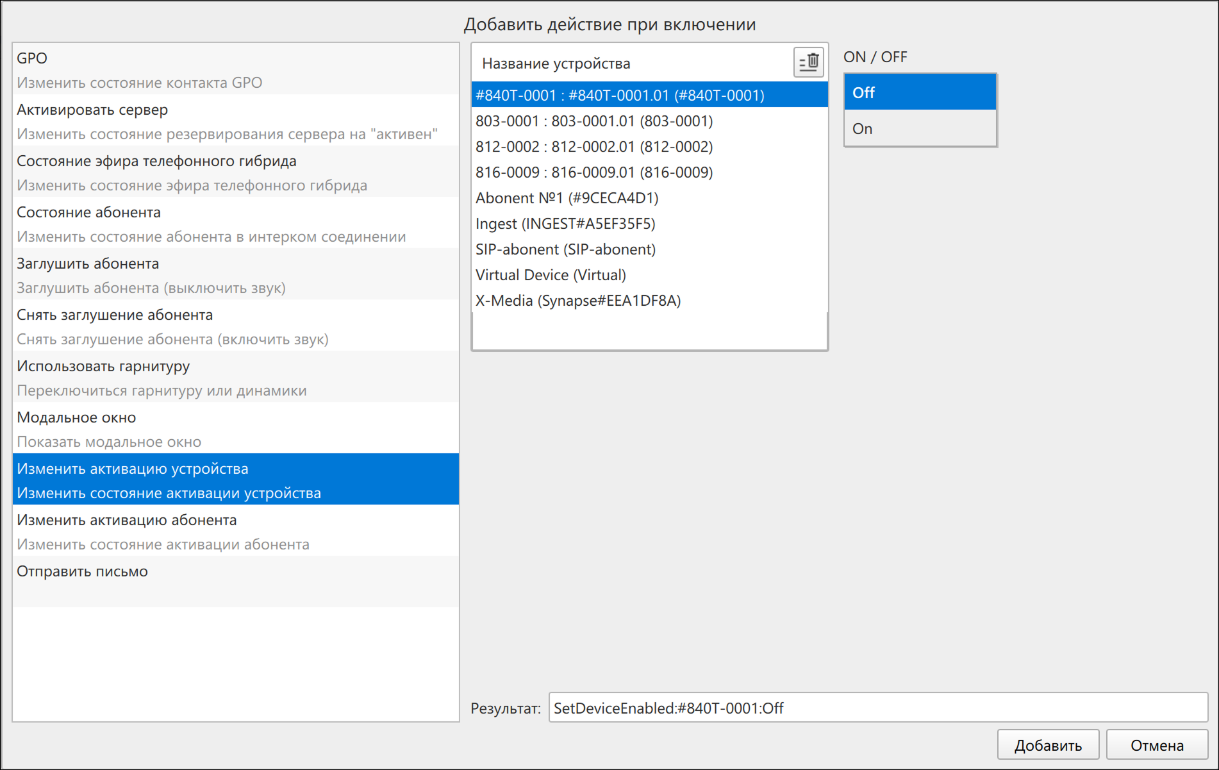
Task: Select Abonent №1 device
Action: tap(649, 197)
